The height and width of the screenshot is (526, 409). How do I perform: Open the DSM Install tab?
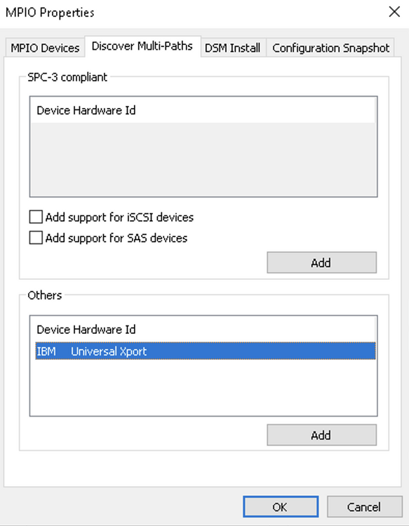pyautogui.click(x=232, y=48)
